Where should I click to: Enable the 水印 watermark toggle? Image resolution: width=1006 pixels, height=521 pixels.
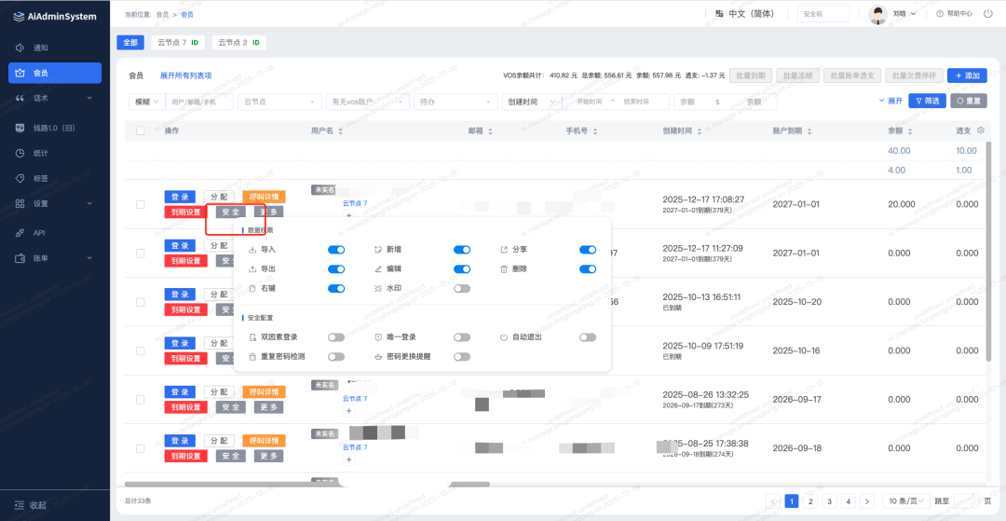[462, 289]
